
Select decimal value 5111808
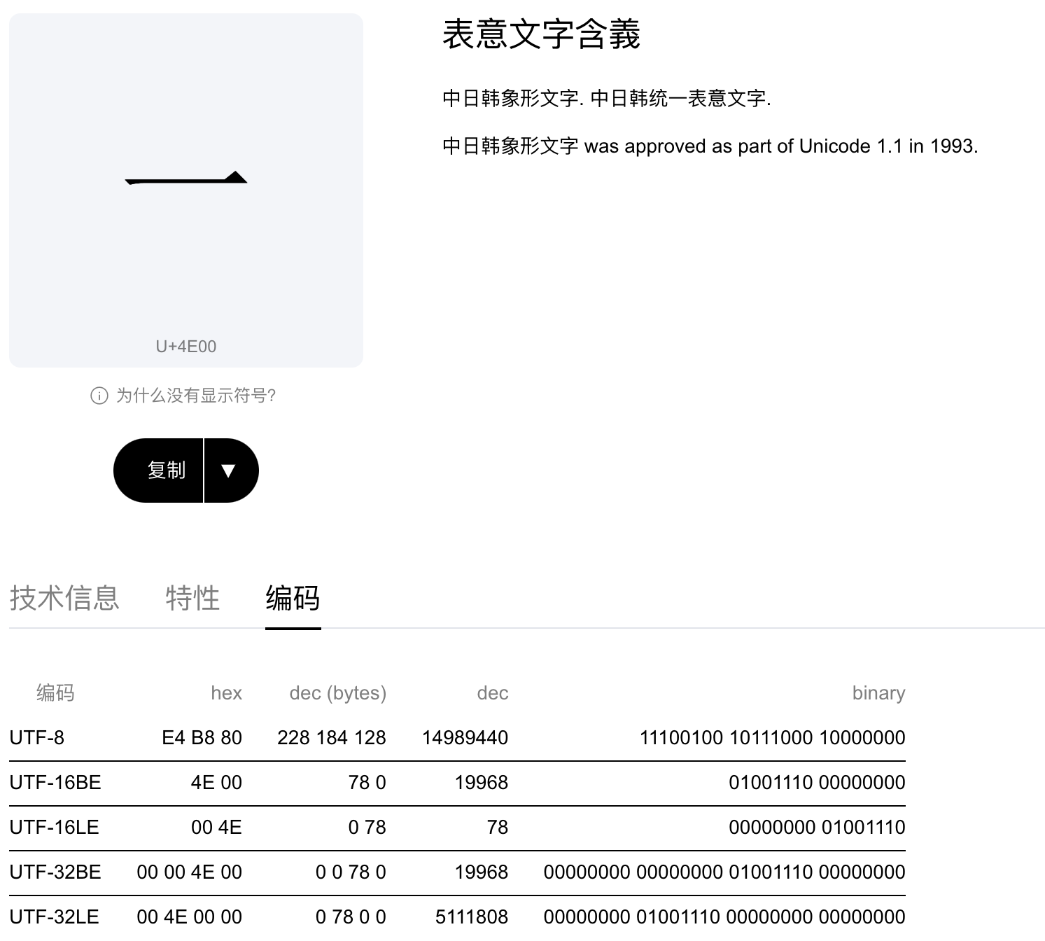coord(472,917)
